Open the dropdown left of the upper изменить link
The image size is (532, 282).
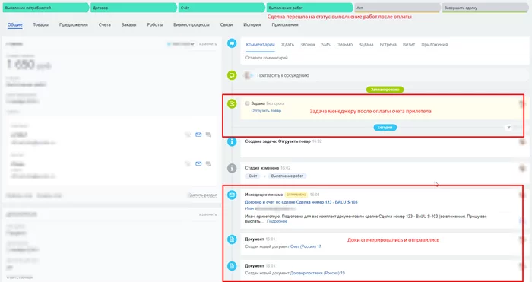click(181, 44)
